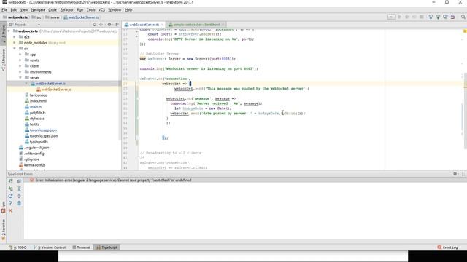Open the Tools menu
This screenshot has height=262, width=467.
[x=90, y=9]
